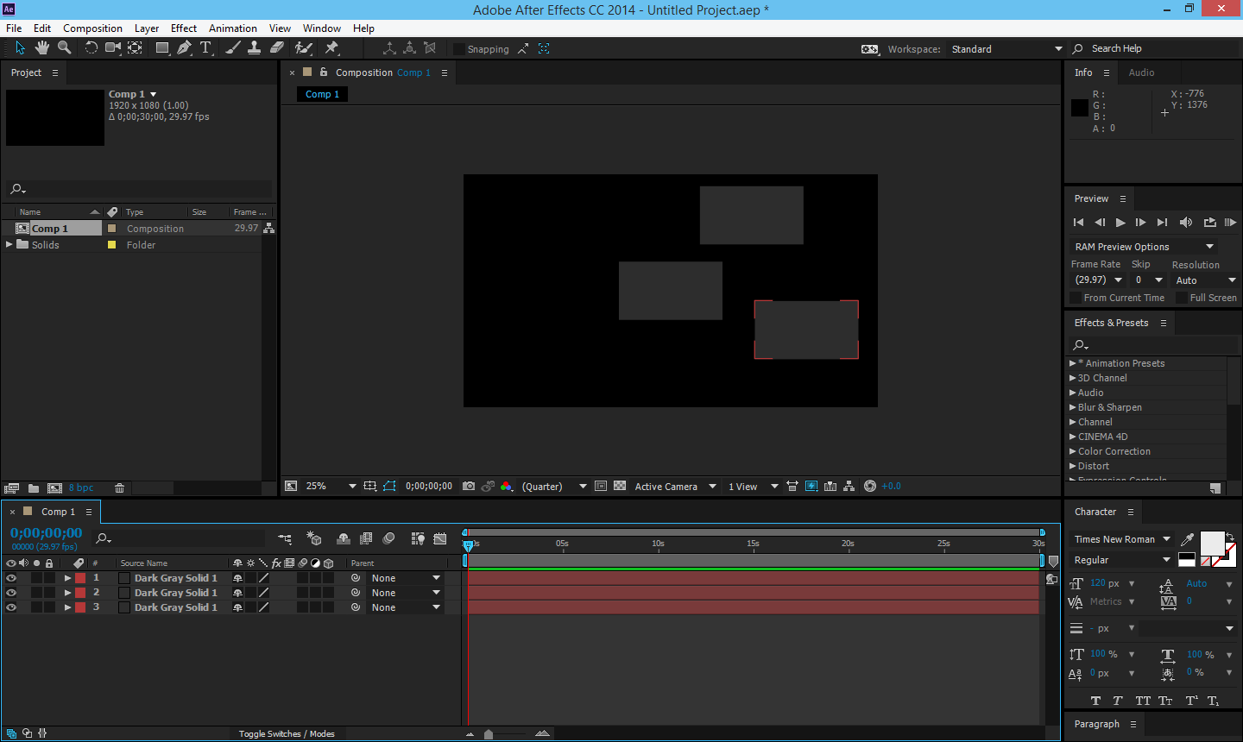Viewport: 1243px width, 742px height.
Task: Hide layer 3 using its eye icon
Action: [11, 607]
